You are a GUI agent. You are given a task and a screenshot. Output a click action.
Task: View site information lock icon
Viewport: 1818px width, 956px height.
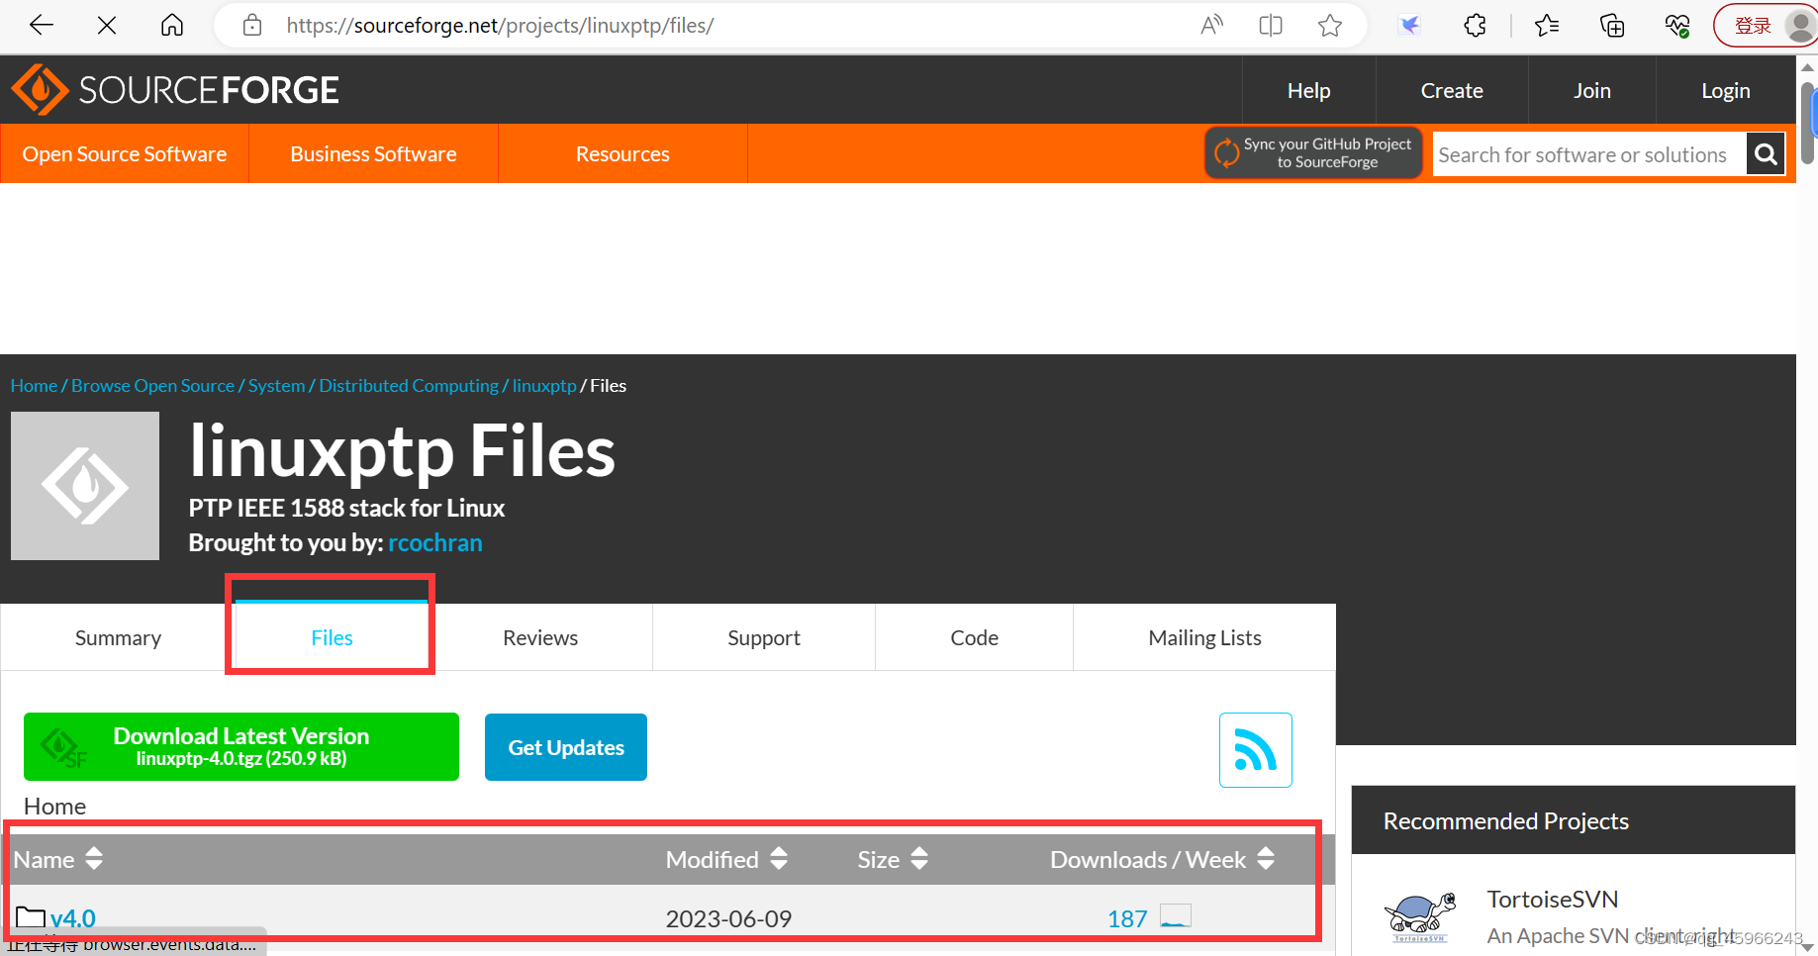point(252,26)
